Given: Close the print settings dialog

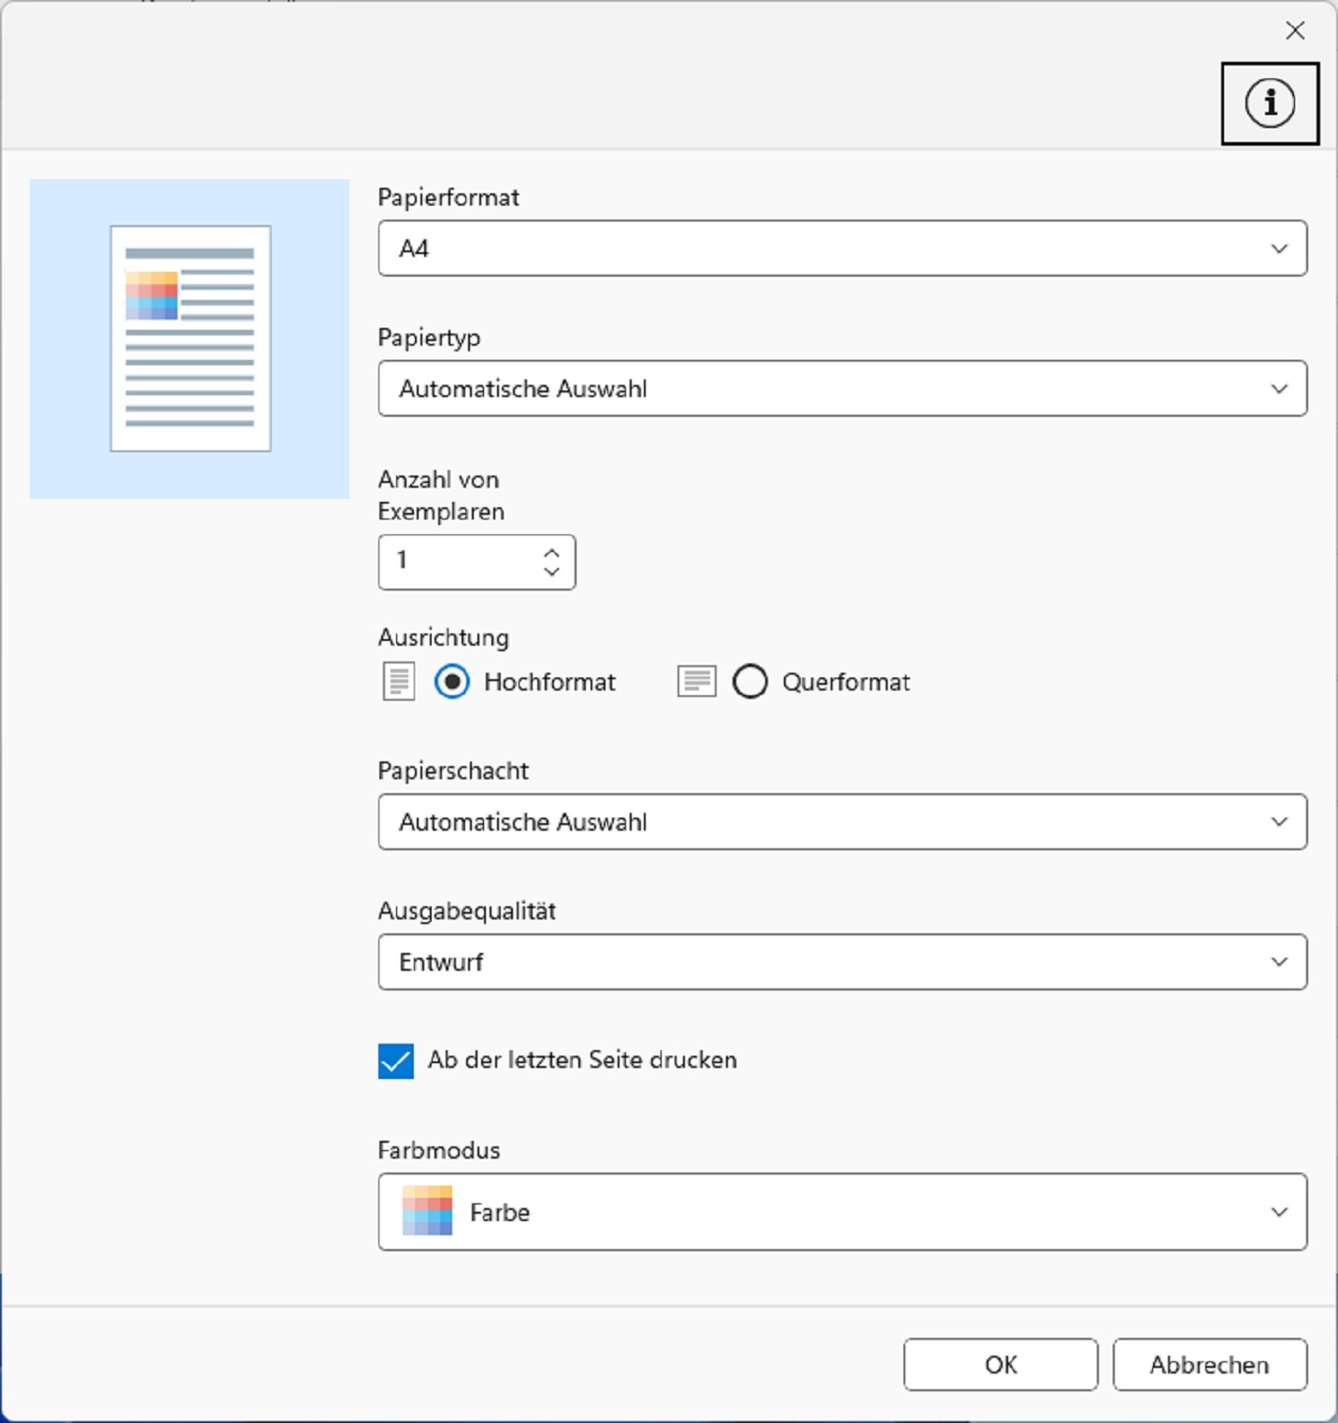Looking at the screenshot, I should click(x=1295, y=31).
